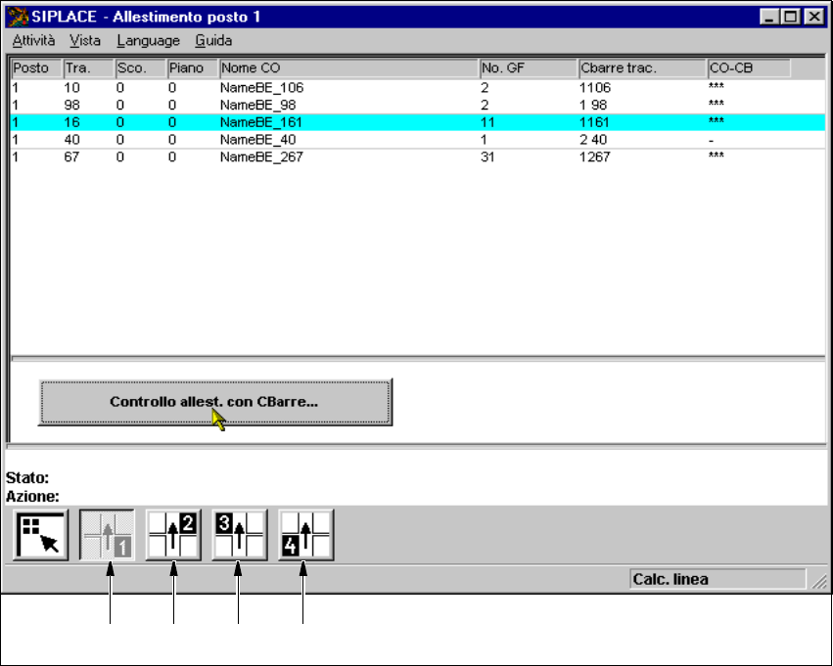This screenshot has width=833, height=666.
Task: Click the Stato label
Action: pyautogui.click(x=27, y=478)
